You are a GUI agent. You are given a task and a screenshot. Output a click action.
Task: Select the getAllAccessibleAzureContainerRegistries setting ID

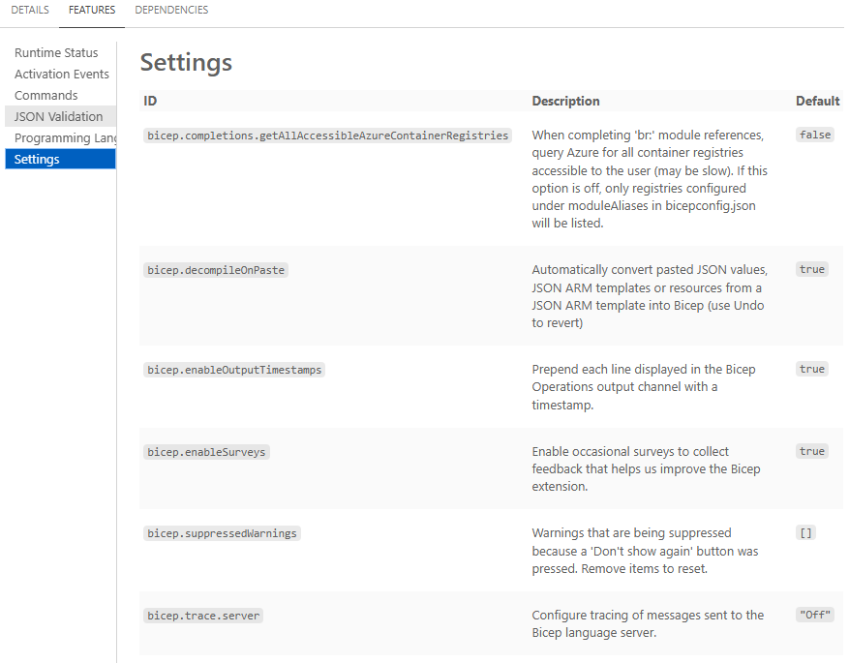(326, 135)
